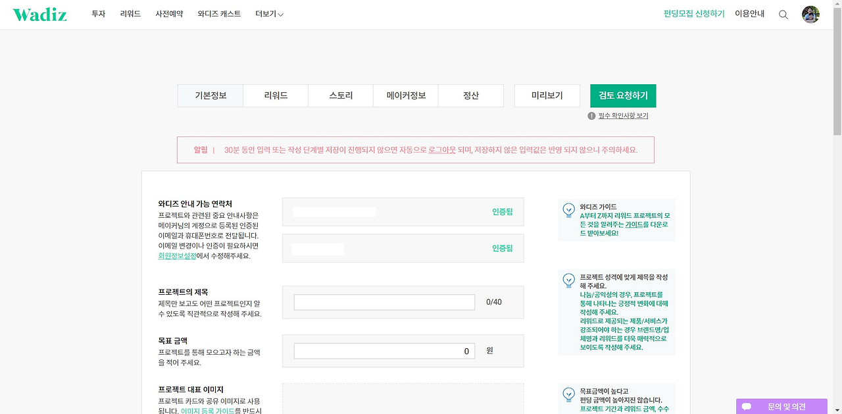The width and height of the screenshot is (842, 414).
Task: Click the lightbulb icon in 와디즈 가이드 box
Action: click(x=569, y=210)
